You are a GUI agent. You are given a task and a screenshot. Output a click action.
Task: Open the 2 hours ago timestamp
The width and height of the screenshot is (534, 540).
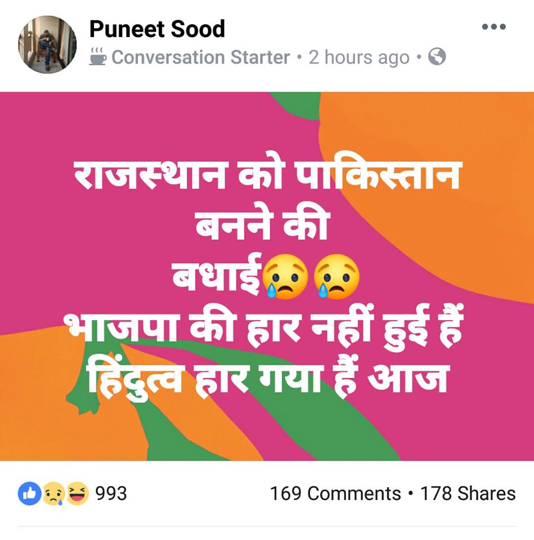[358, 57]
